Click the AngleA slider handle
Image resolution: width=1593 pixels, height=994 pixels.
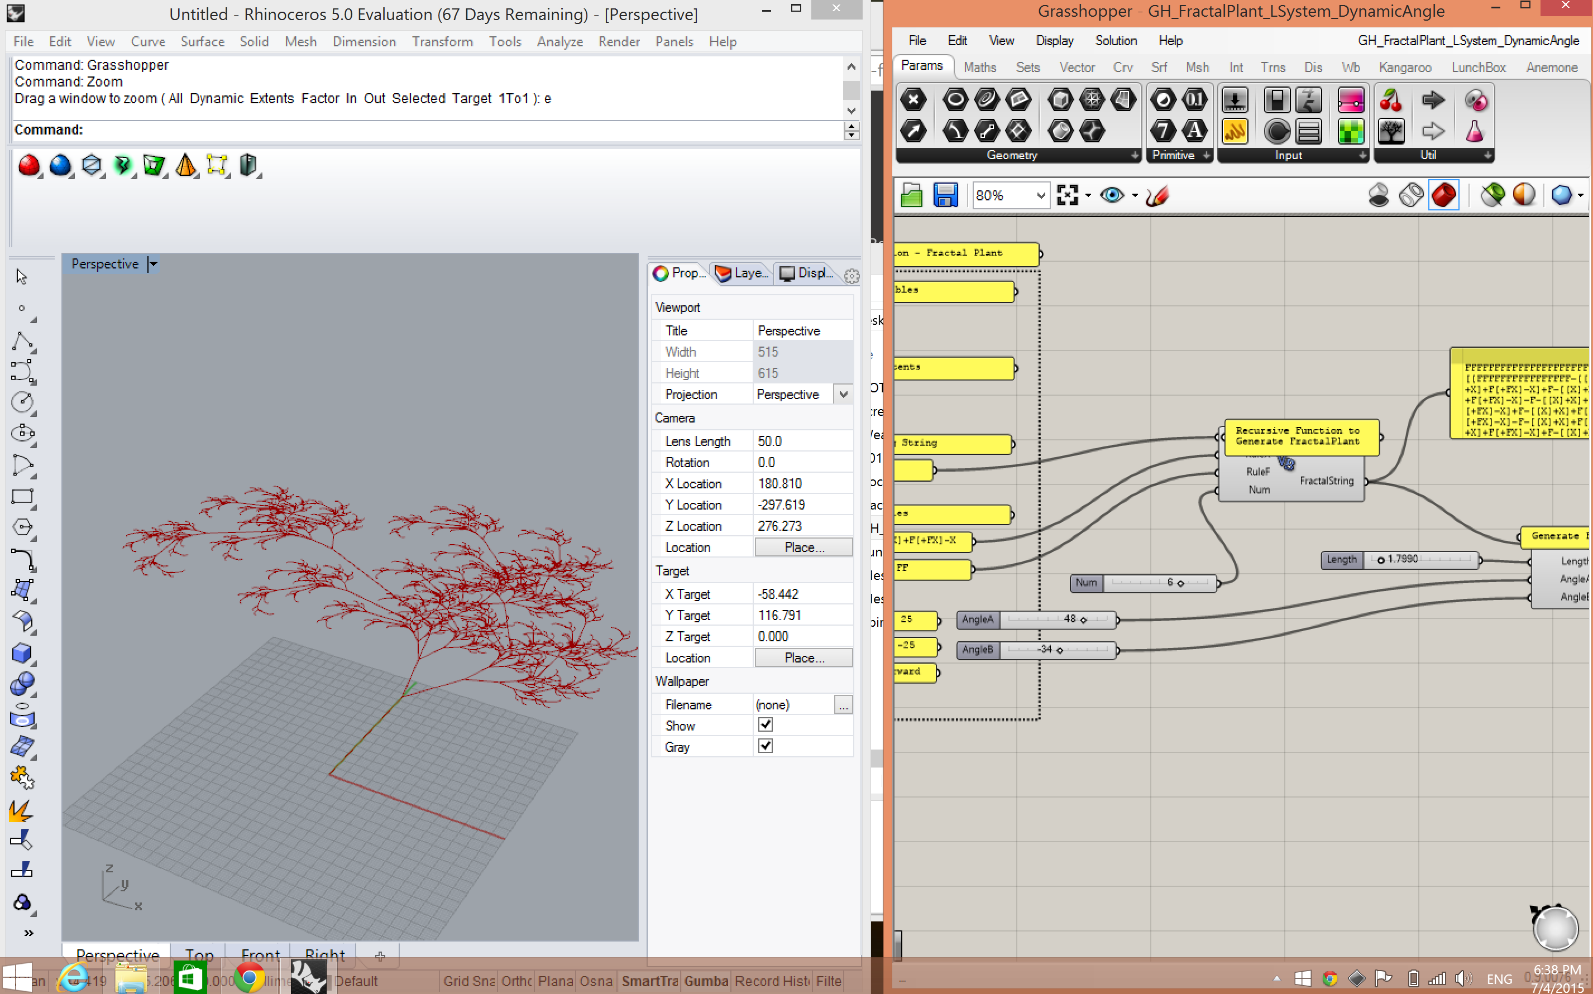[x=1083, y=620]
